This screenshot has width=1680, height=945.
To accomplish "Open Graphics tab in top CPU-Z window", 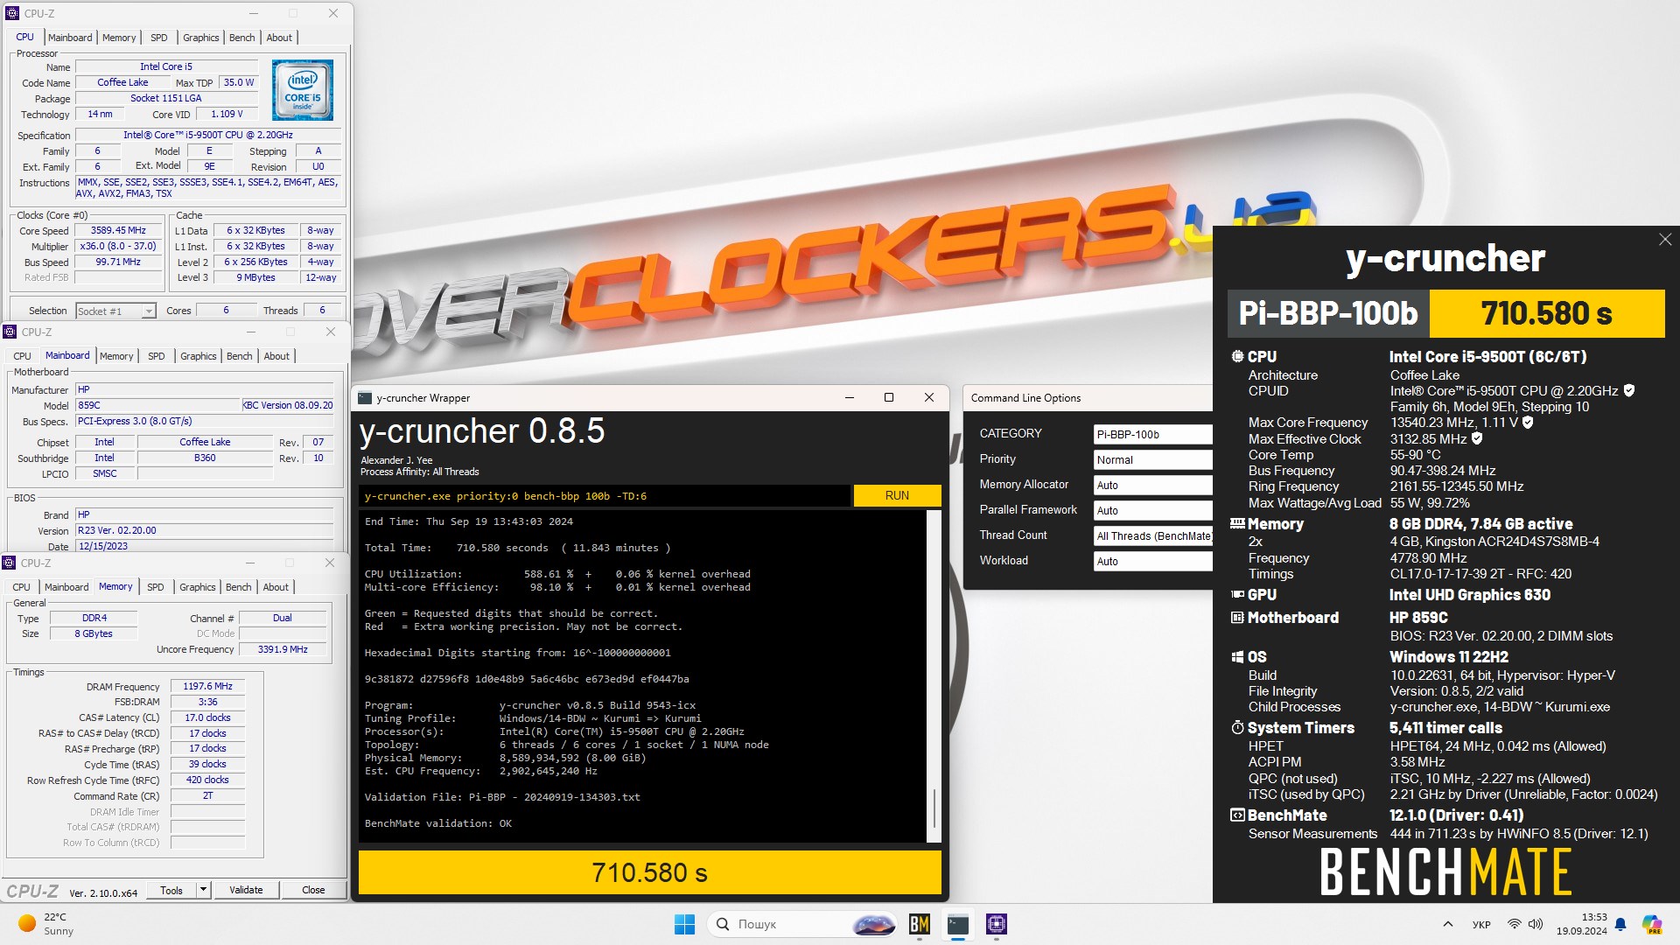I will pos(200,38).
